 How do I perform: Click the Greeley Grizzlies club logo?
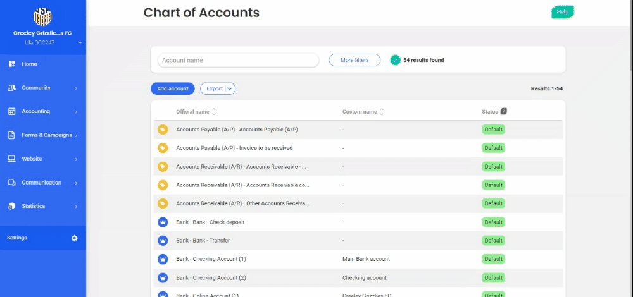(x=42, y=16)
